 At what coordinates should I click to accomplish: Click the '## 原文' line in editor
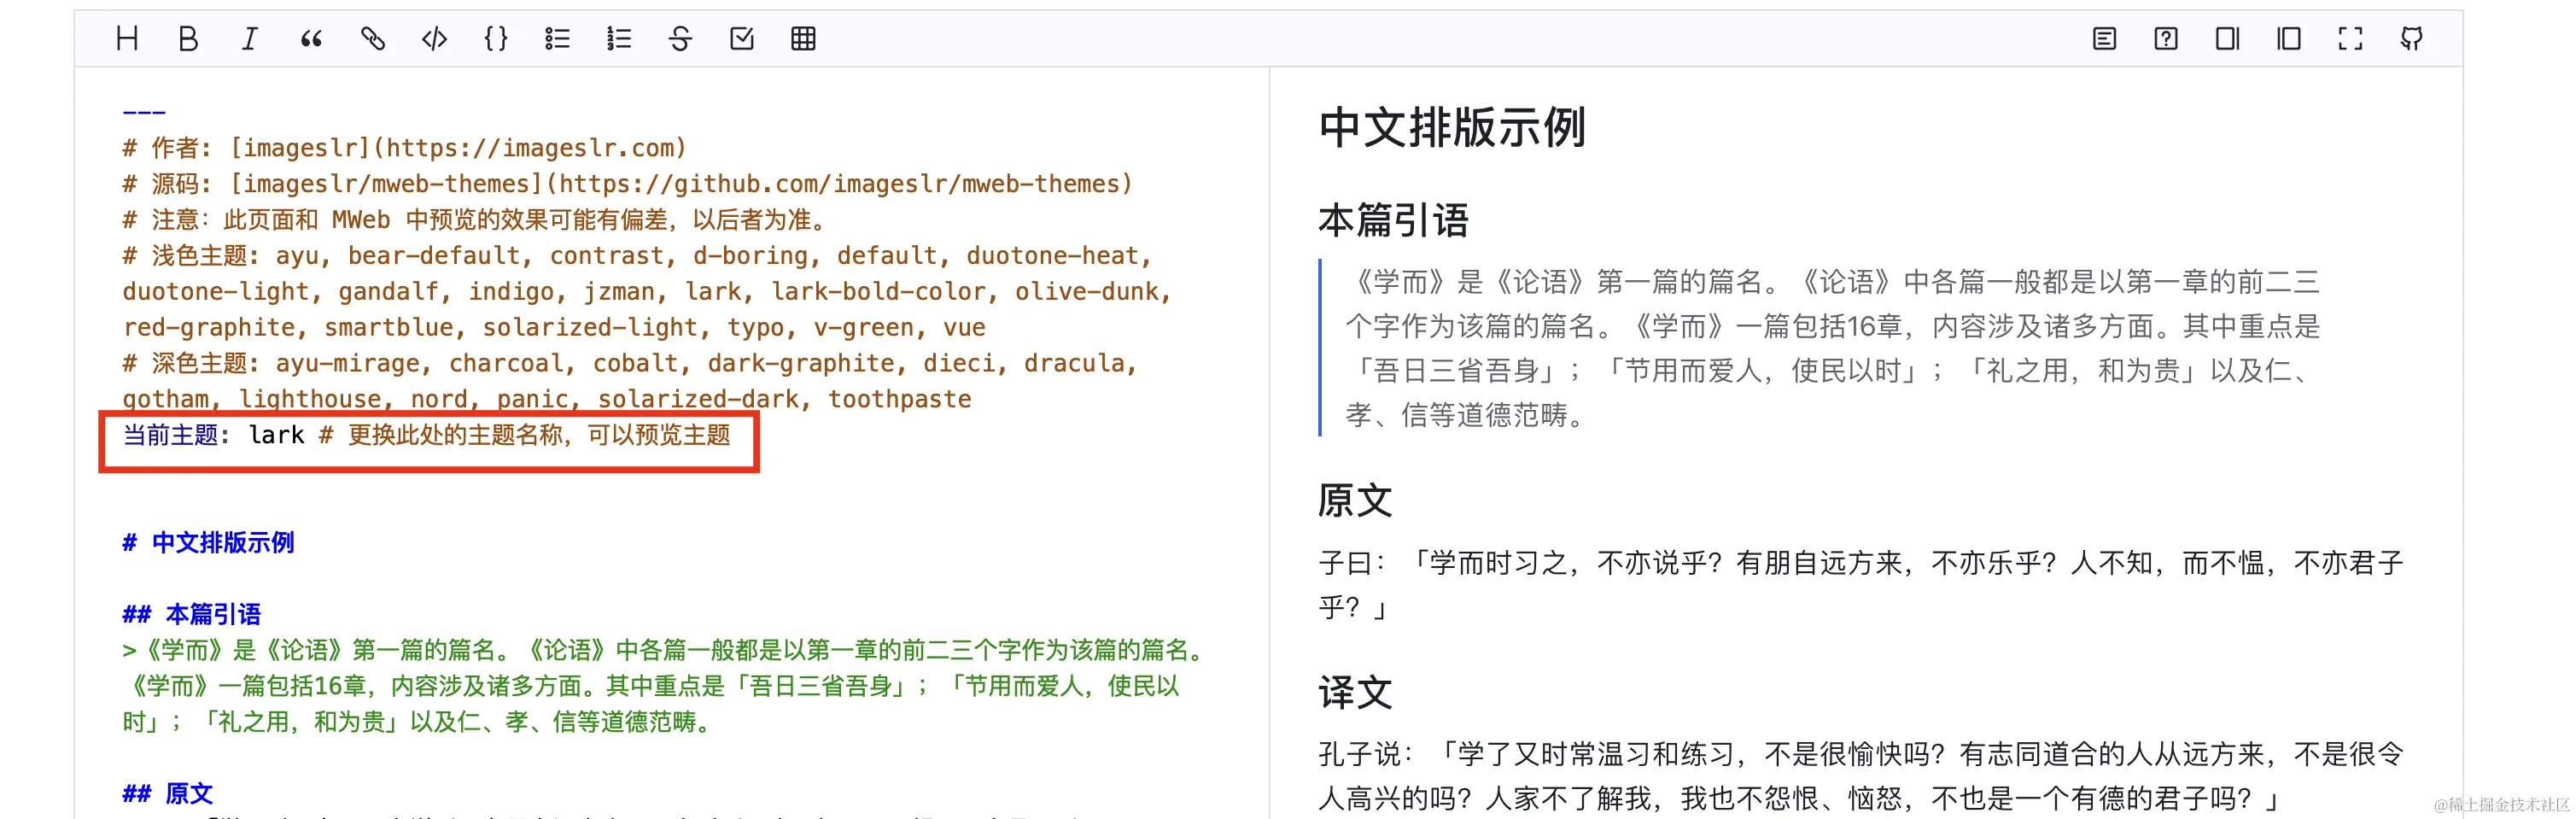[167, 794]
